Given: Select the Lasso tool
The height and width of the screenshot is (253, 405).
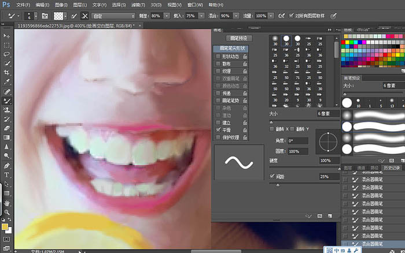Looking at the screenshot, I should (7, 54).
